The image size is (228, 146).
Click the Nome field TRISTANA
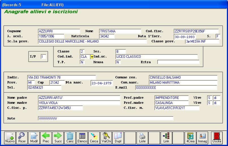120,31
